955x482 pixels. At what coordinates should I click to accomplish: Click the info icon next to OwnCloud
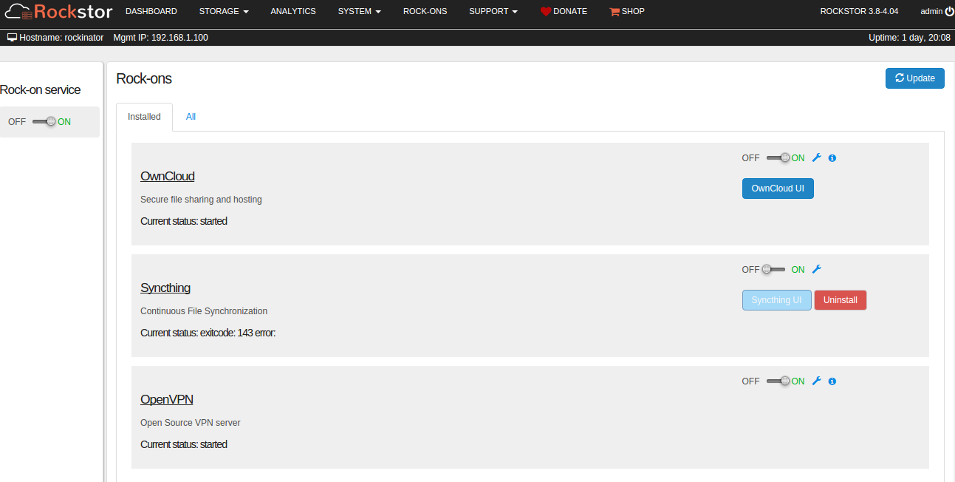(832, 157)
